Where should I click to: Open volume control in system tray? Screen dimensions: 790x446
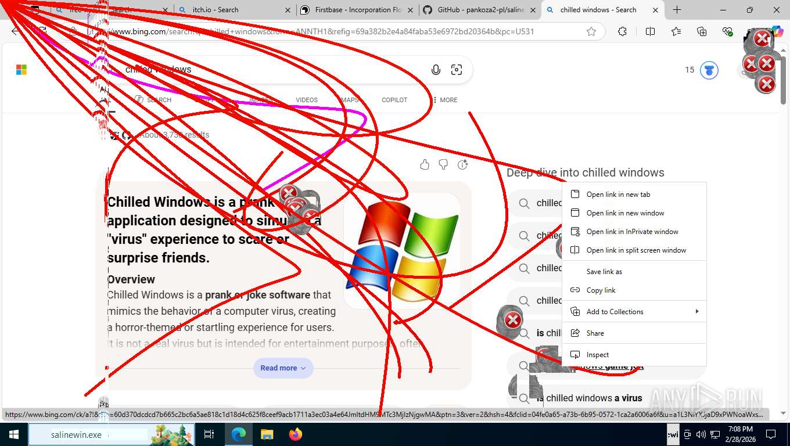click(x=701, y=434)
